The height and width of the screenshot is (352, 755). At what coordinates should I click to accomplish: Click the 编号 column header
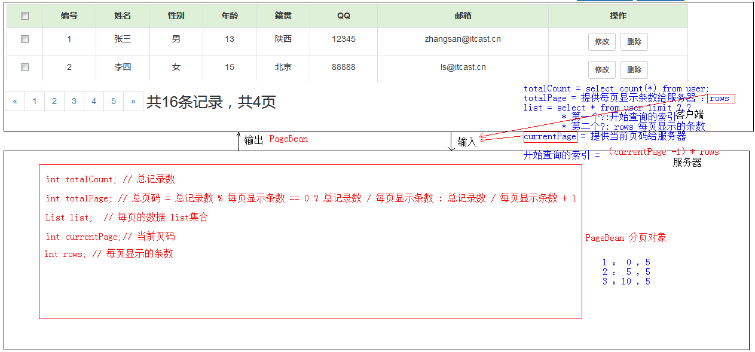tap(69, 16)
